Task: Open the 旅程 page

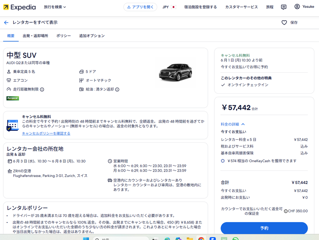Action: pos(270,7)
